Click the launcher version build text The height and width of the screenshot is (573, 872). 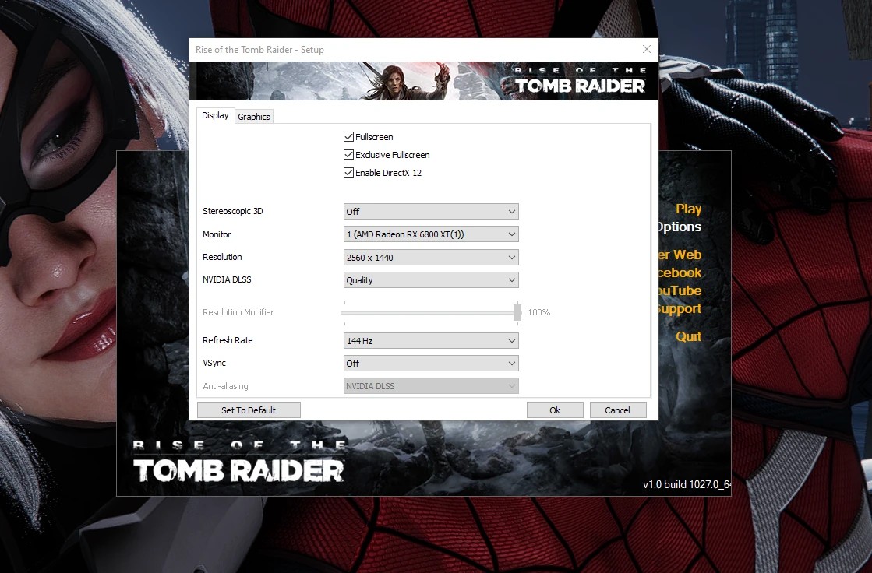[687, 484]
